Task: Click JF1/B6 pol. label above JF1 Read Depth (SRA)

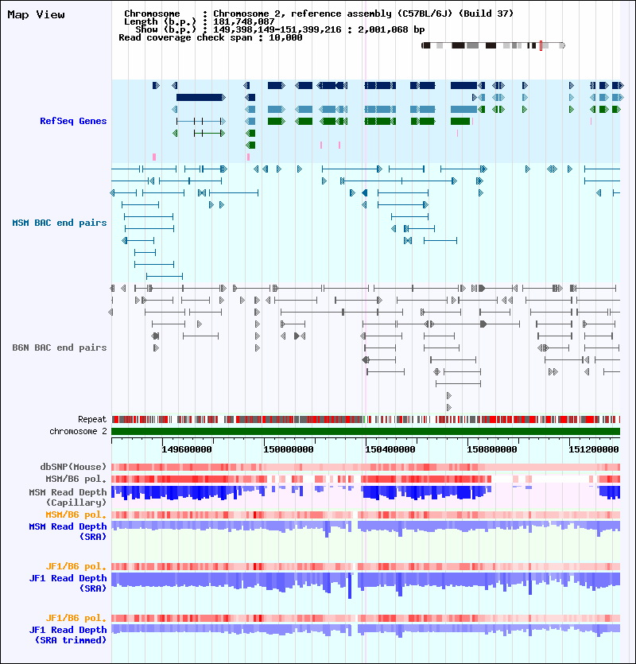Action: (x=76, y=566)
